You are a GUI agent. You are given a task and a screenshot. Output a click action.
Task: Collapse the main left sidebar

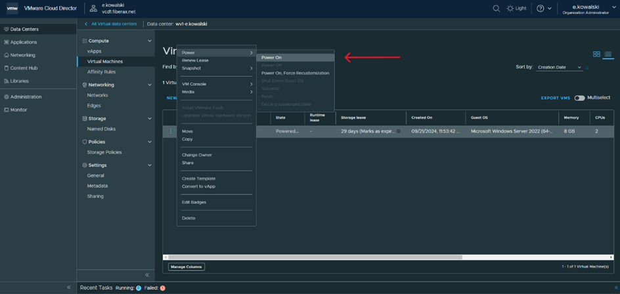pos(69,287)
